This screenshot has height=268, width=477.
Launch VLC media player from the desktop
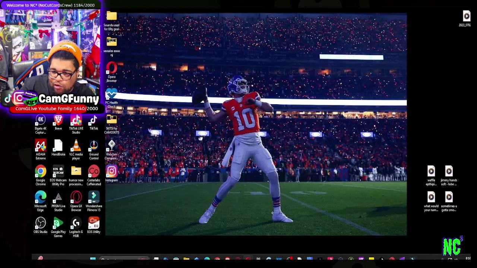76,150
